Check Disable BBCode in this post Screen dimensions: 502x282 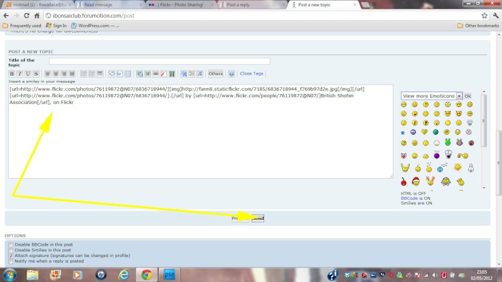tap(11, 245)
